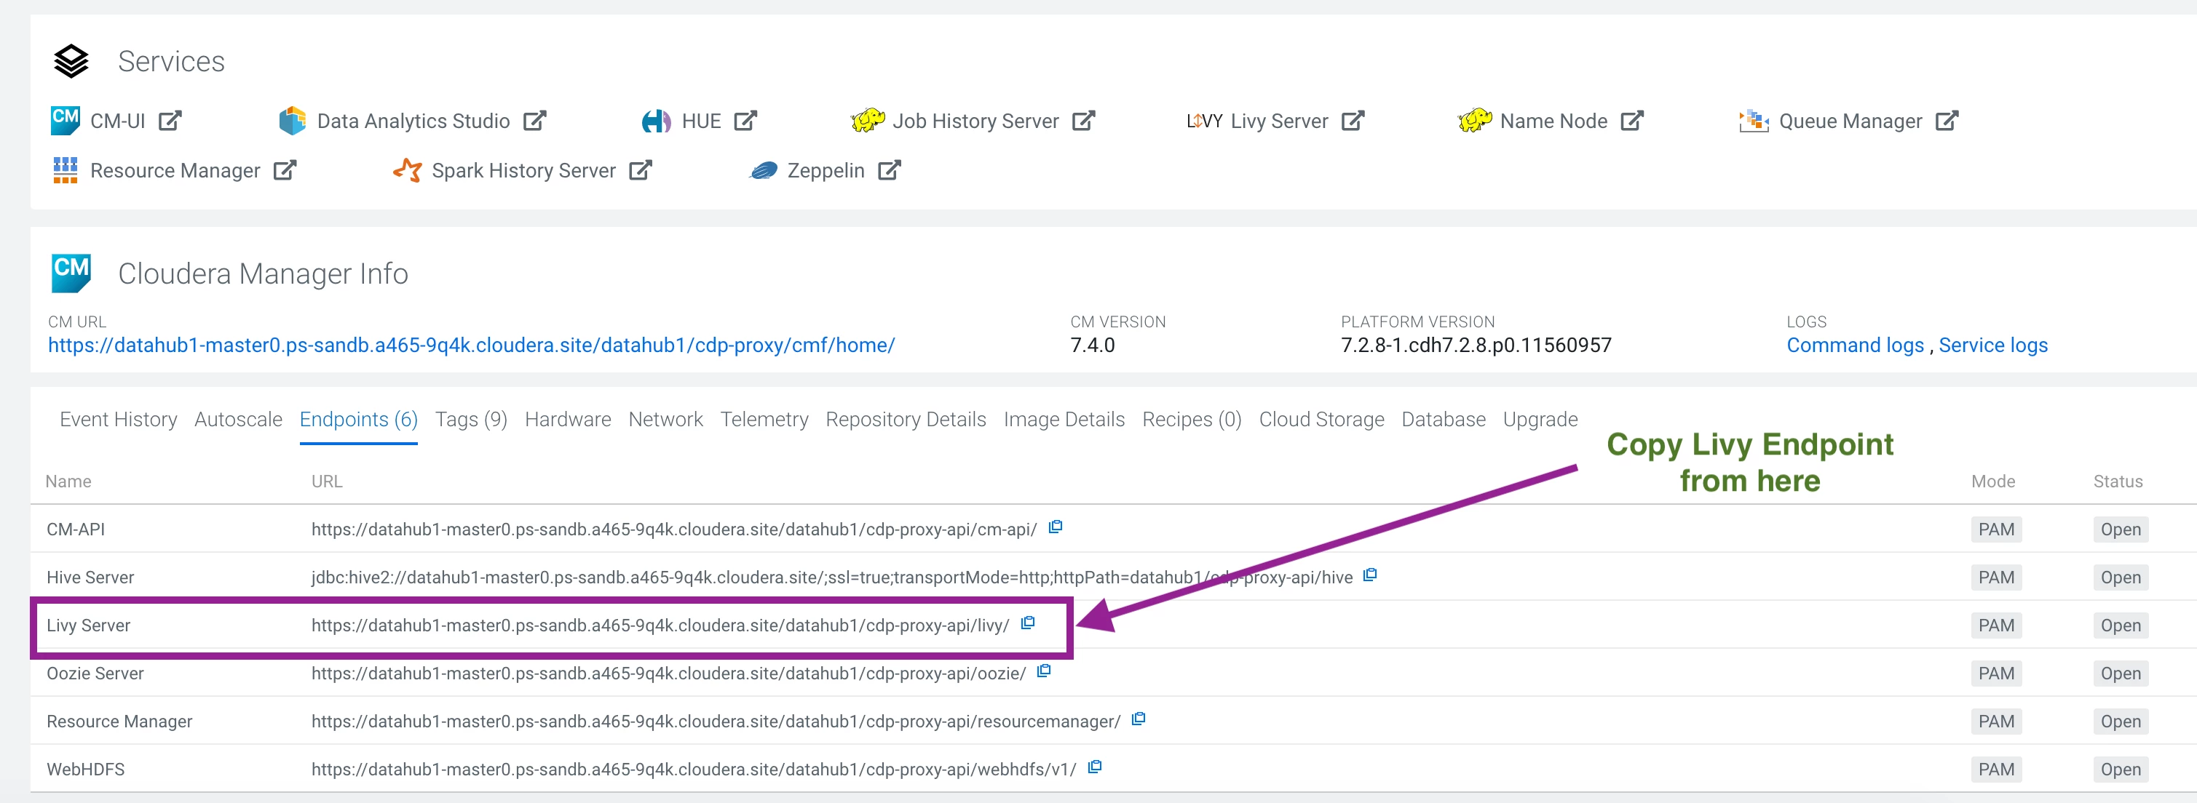Copy the WebHDFS endpoint URL

[1095, 767]
